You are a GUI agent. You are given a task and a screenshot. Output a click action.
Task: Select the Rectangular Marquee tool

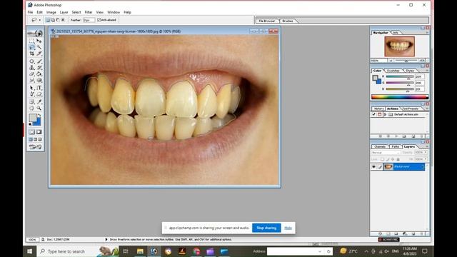click(x=31, y=41)
